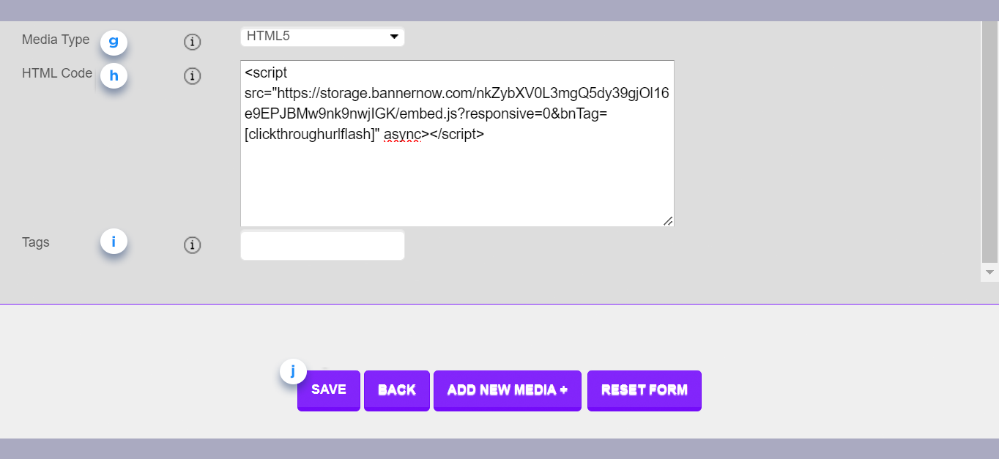Click the form's vertical scrollbar
Viewport: 999px width, 459px height.
[x=989, y=142]
